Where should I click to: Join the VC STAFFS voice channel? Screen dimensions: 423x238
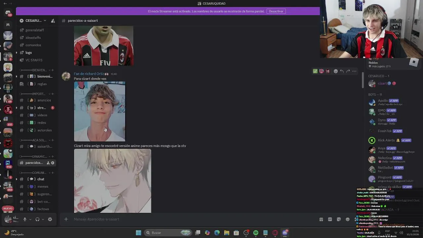(x=37, y=60)
